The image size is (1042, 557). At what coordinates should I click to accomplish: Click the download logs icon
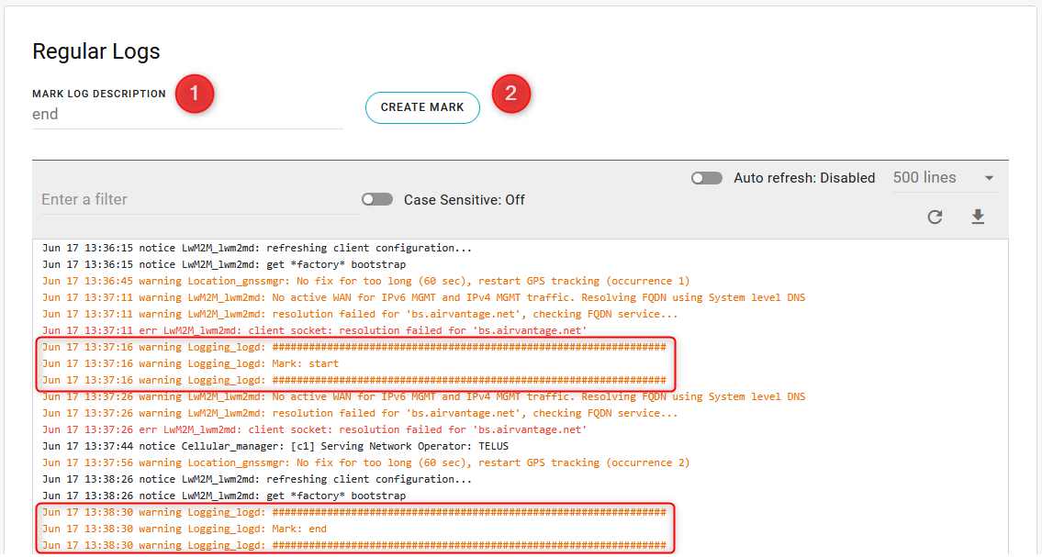pyautogui.click(x=978, y=217)
